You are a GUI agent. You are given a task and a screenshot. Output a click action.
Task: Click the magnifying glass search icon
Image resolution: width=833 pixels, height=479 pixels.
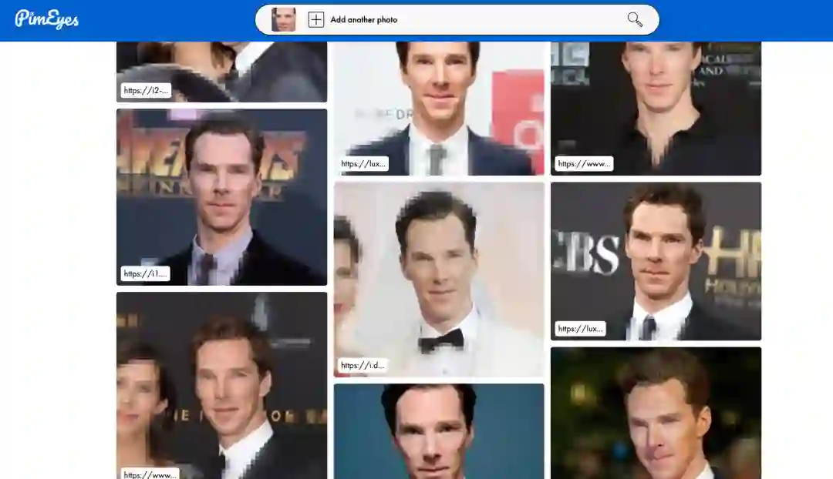pos(634,19)
